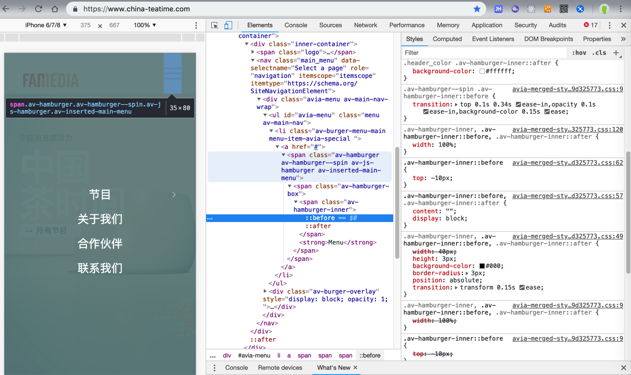Activate the inspect element picker icon
This screenshot has width=631, height=375.
pyautogui.click(x=215, y=25)
